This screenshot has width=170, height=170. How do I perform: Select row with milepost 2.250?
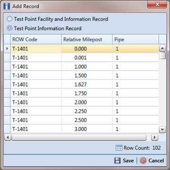[x=81, y=111]
